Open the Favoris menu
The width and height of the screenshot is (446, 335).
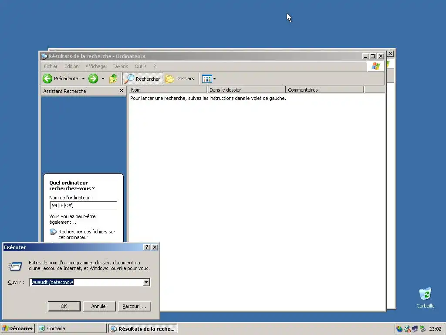click(x=120, y=66)
